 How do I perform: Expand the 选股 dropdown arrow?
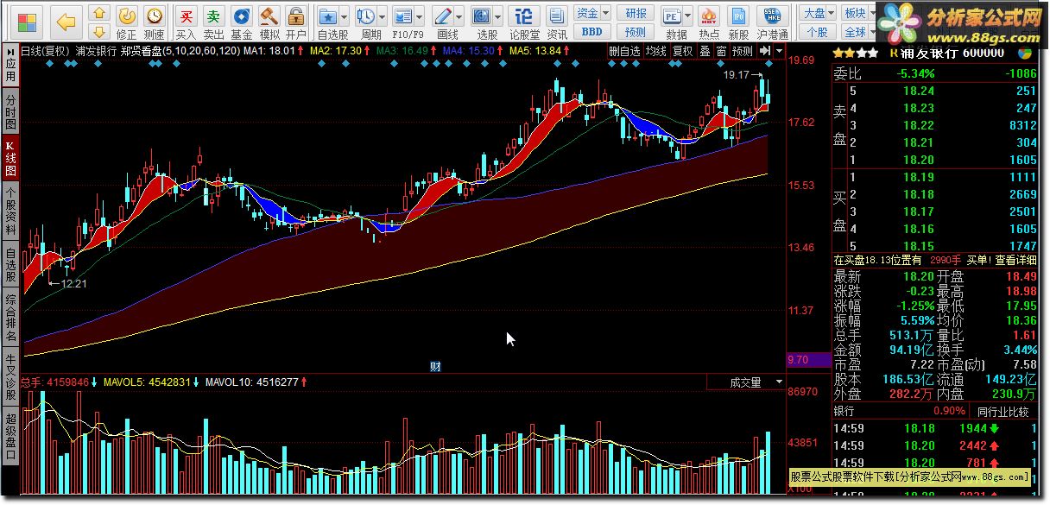pyautogui.click(x=498, y=16)
